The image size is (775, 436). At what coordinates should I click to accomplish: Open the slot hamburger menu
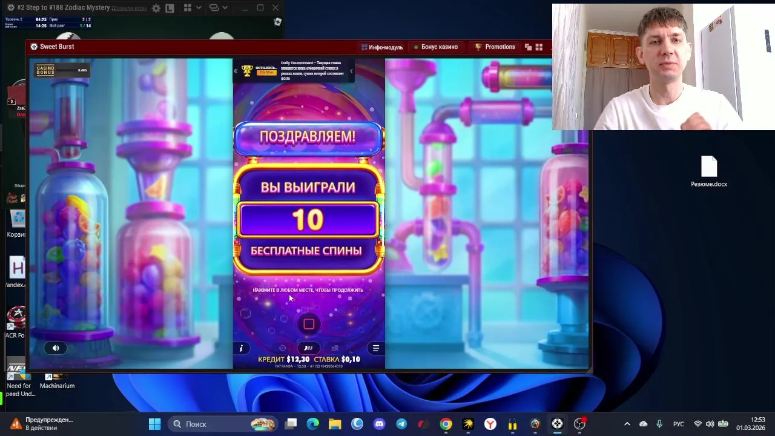376,348
